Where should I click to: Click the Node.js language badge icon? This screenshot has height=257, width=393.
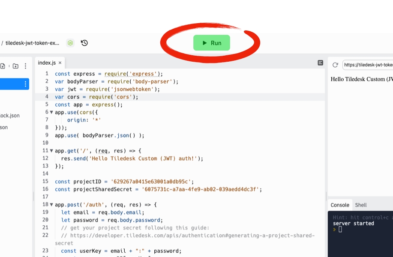[x=70, y=43]
